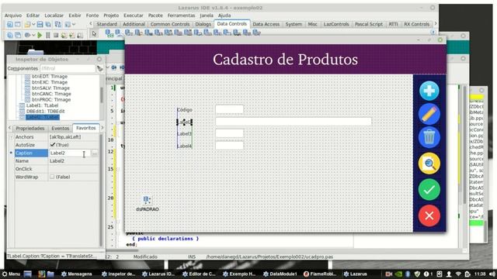Select the Label3 label on form

click(x=185, y=134)
